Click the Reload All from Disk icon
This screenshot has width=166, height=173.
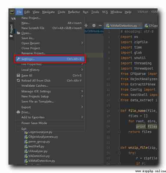(18, 80)
